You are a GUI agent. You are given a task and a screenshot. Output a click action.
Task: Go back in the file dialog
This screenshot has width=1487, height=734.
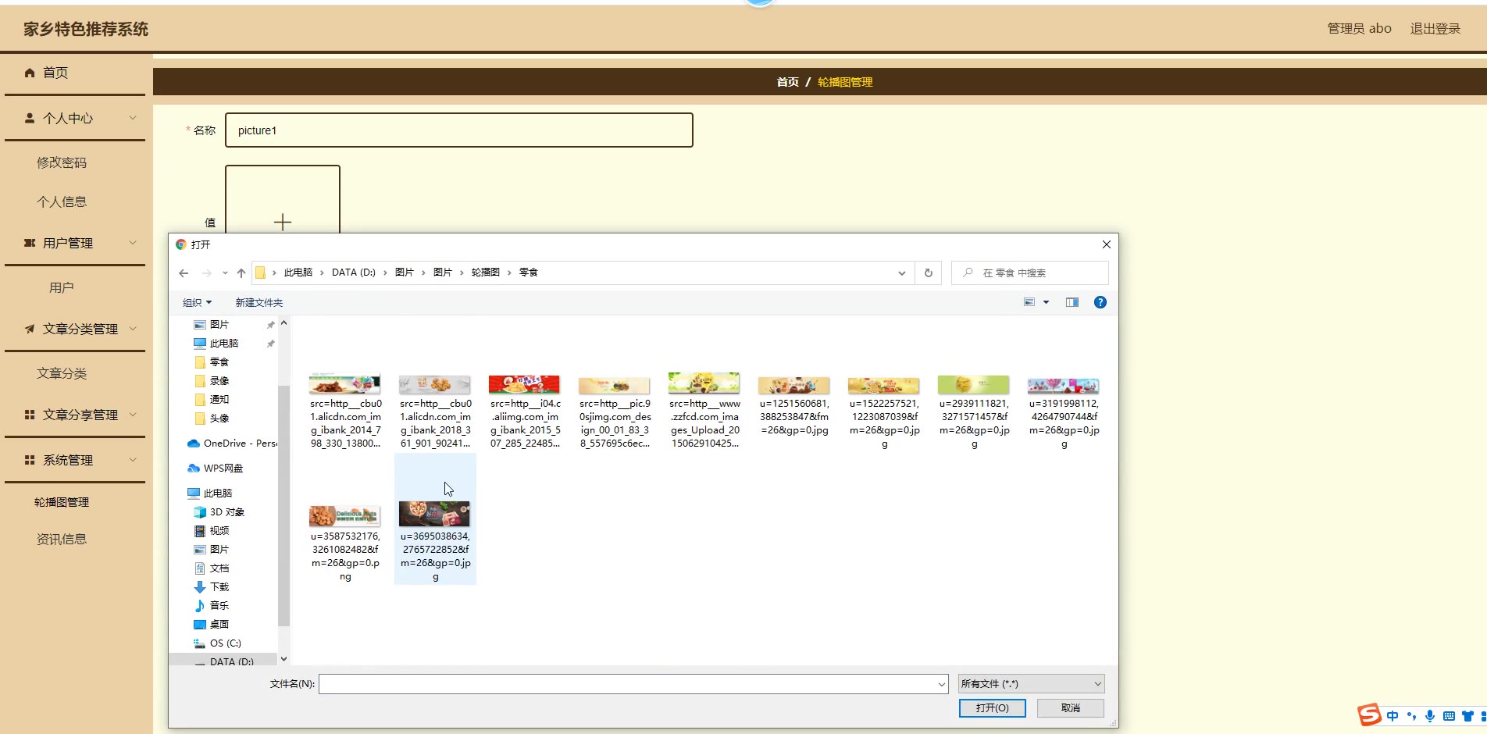184,273
